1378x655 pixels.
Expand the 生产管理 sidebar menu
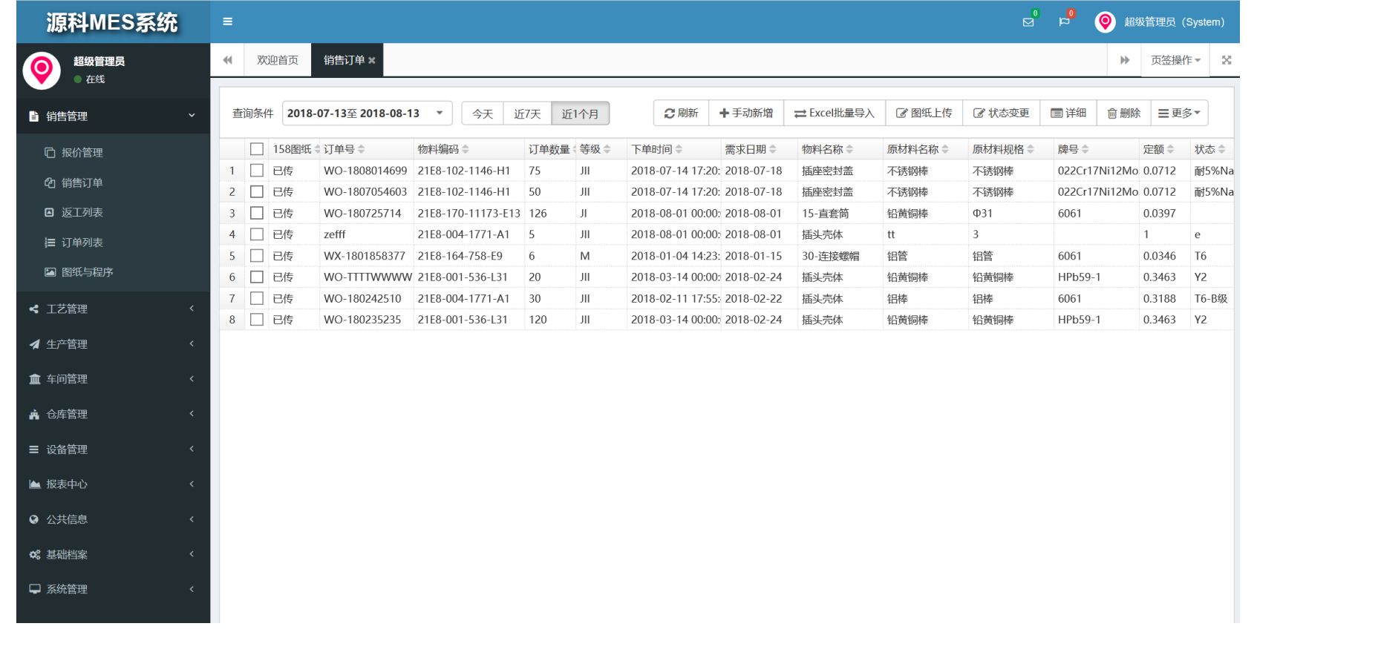[x=111, y=344]
